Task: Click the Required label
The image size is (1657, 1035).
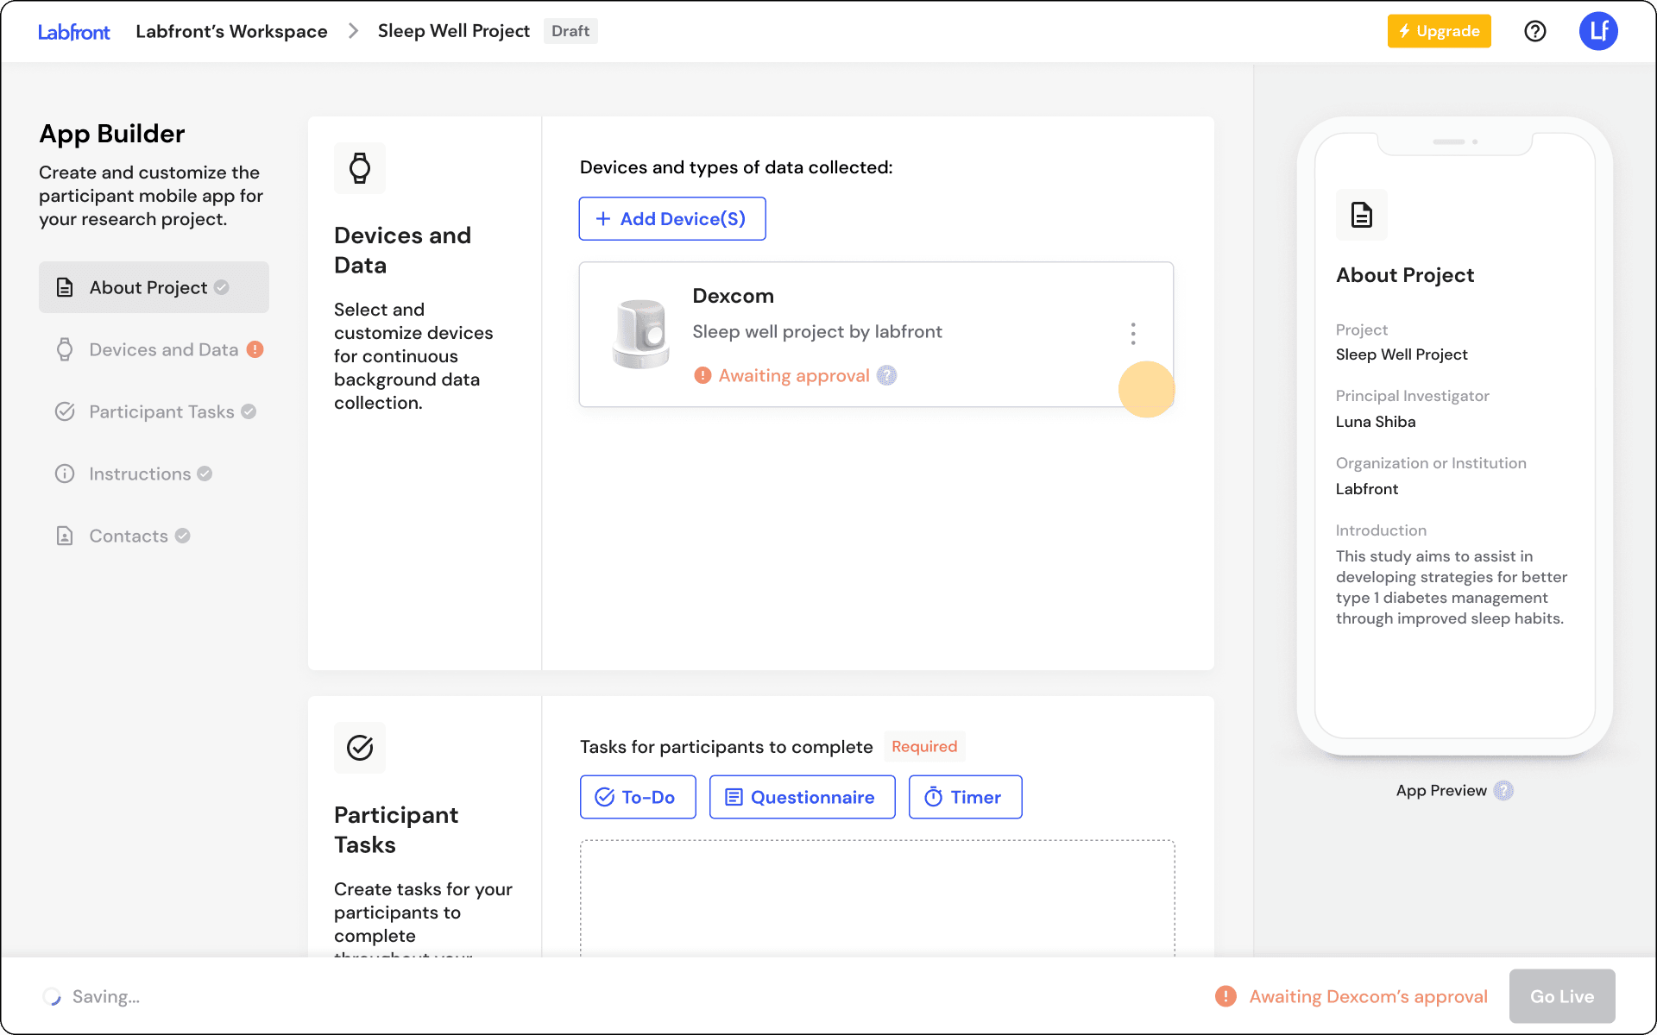Action: (924, 746)
